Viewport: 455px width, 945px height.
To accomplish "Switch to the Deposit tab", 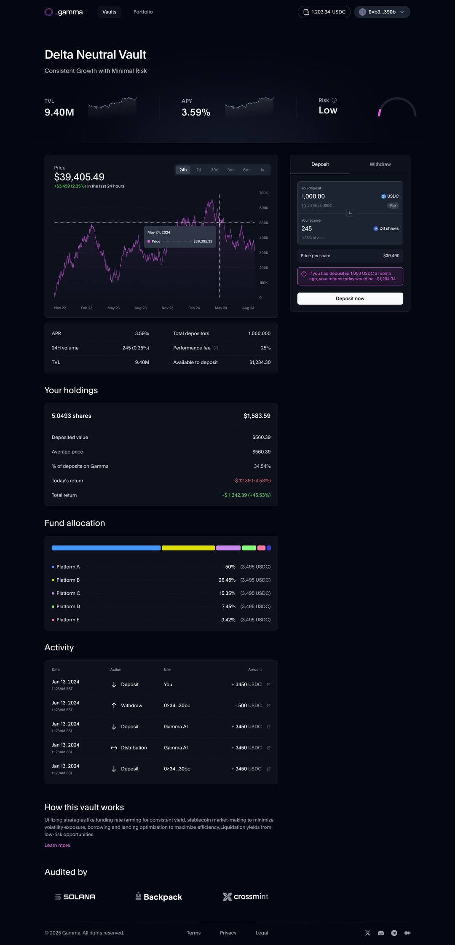I will [320, 164].
